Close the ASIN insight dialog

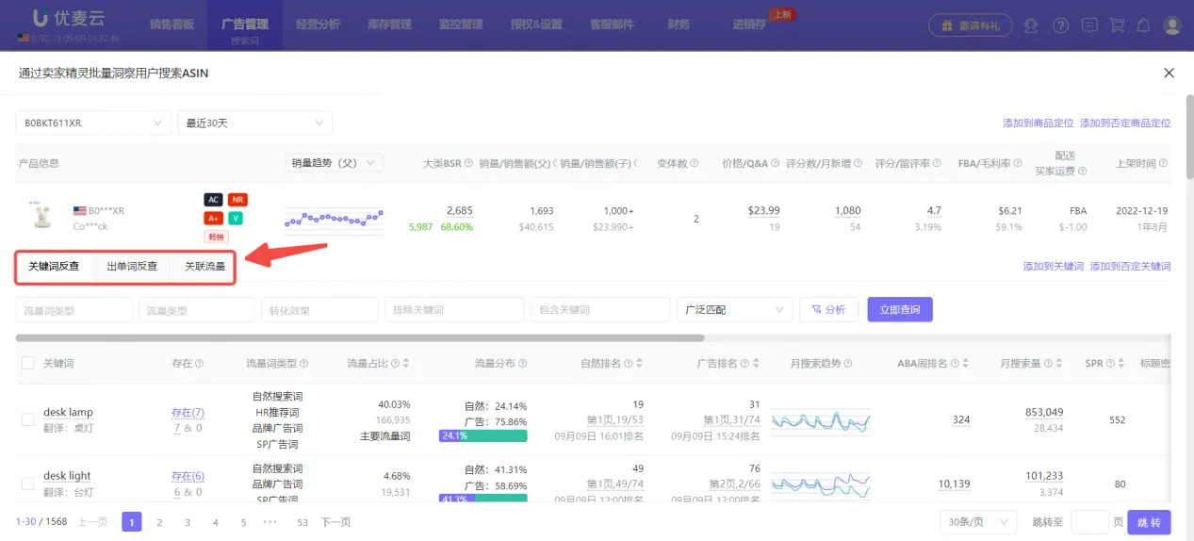[1169, 73]
